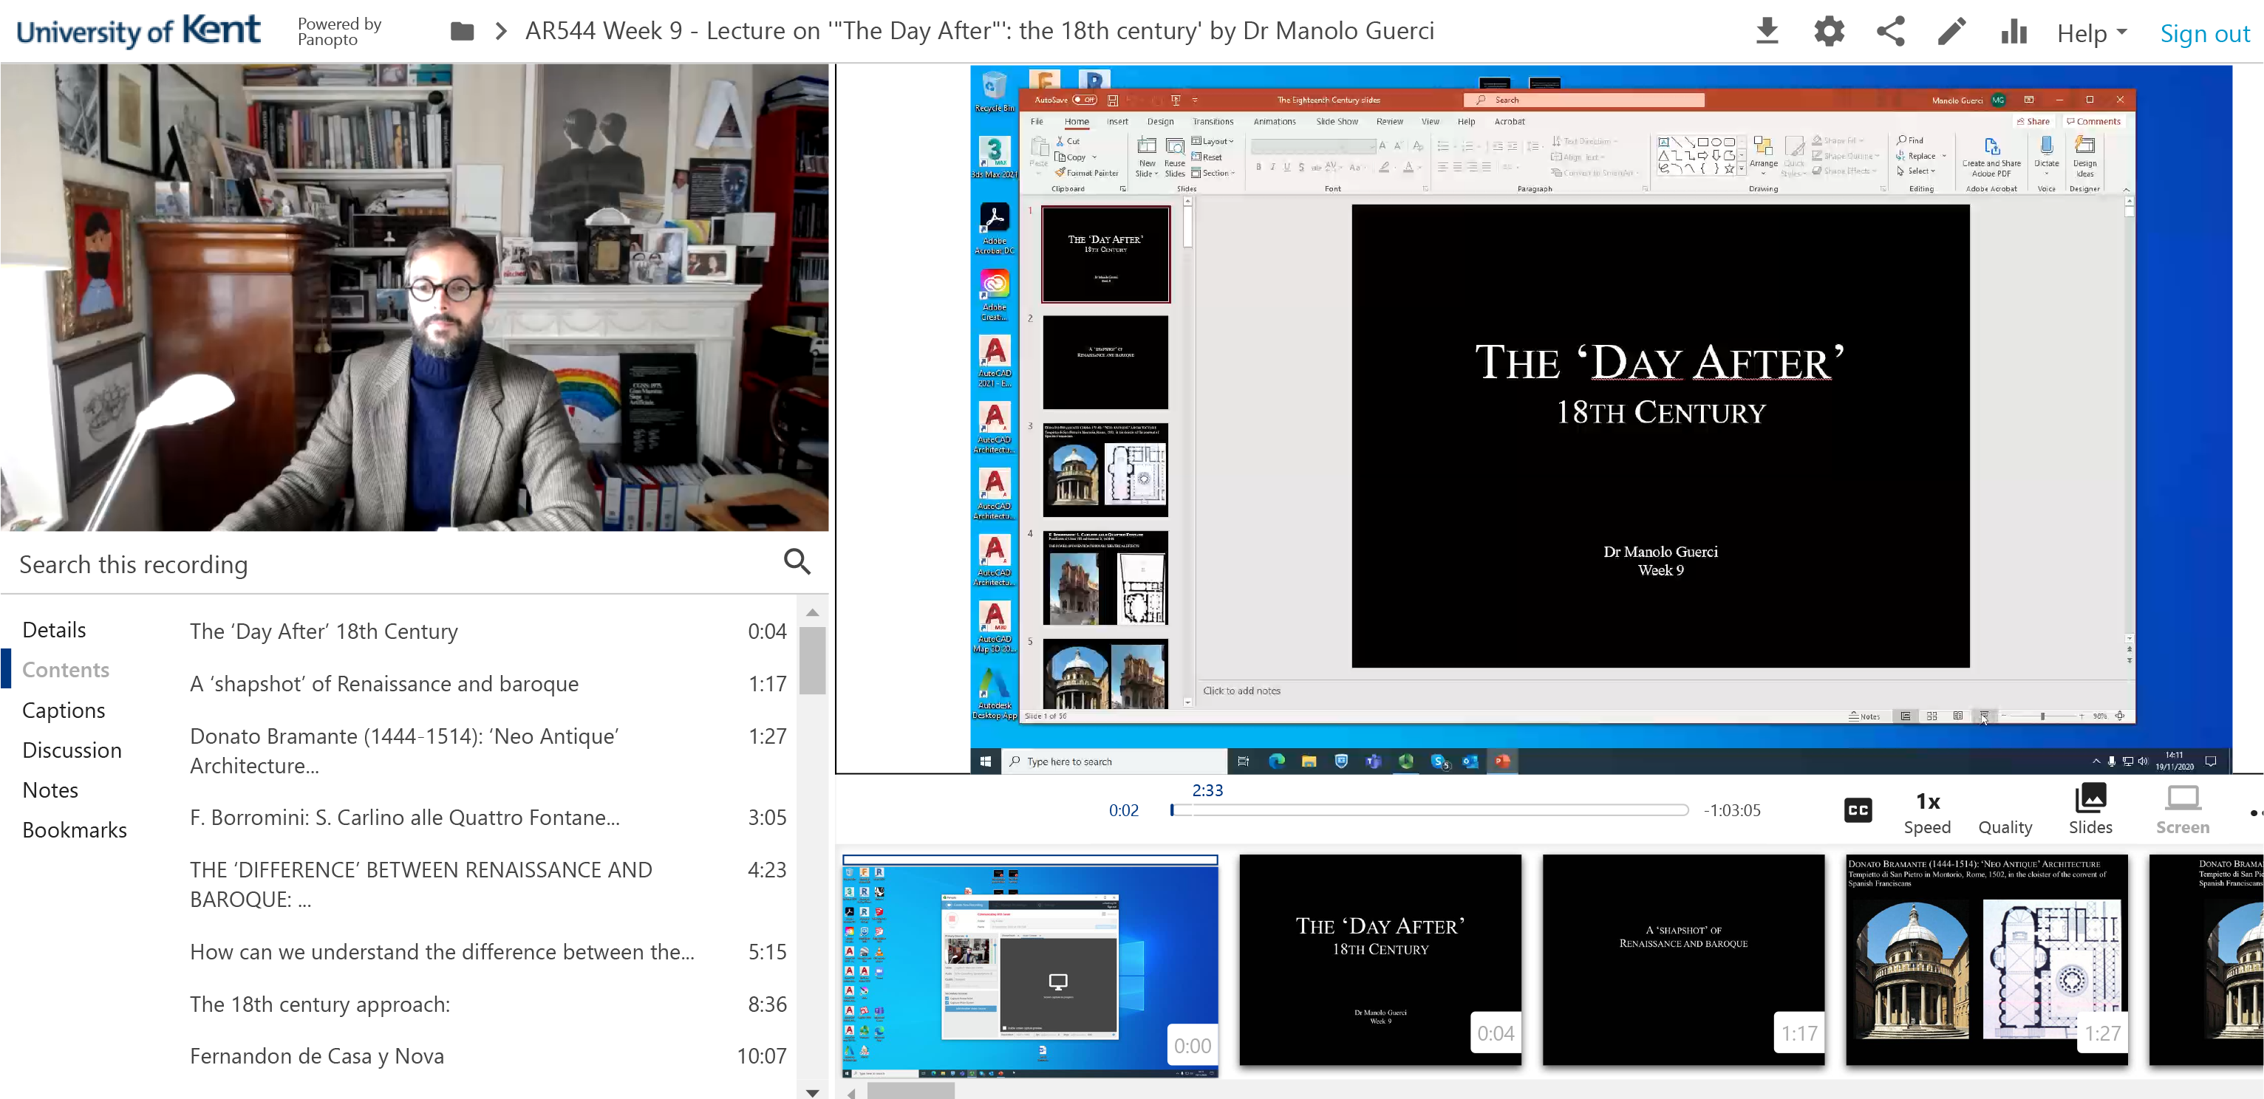Change playback speed from 1x
Viewport: 2264px width, 1099px height.
point(1927,811)
